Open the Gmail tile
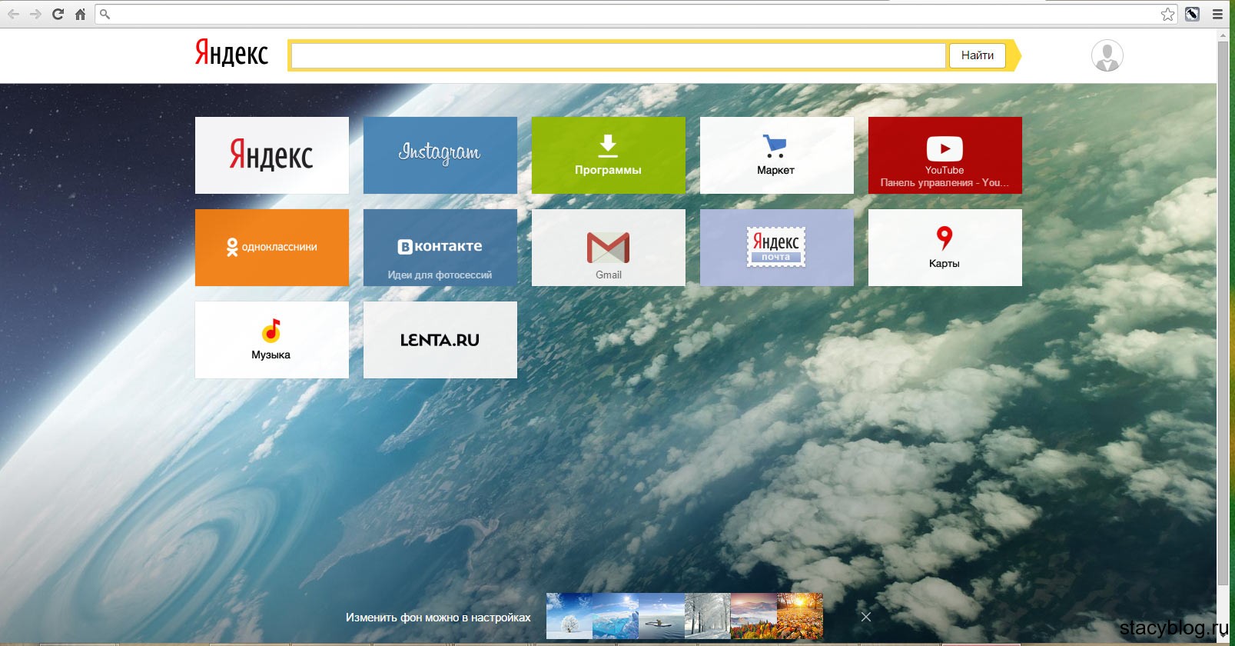 pos(609,248)
